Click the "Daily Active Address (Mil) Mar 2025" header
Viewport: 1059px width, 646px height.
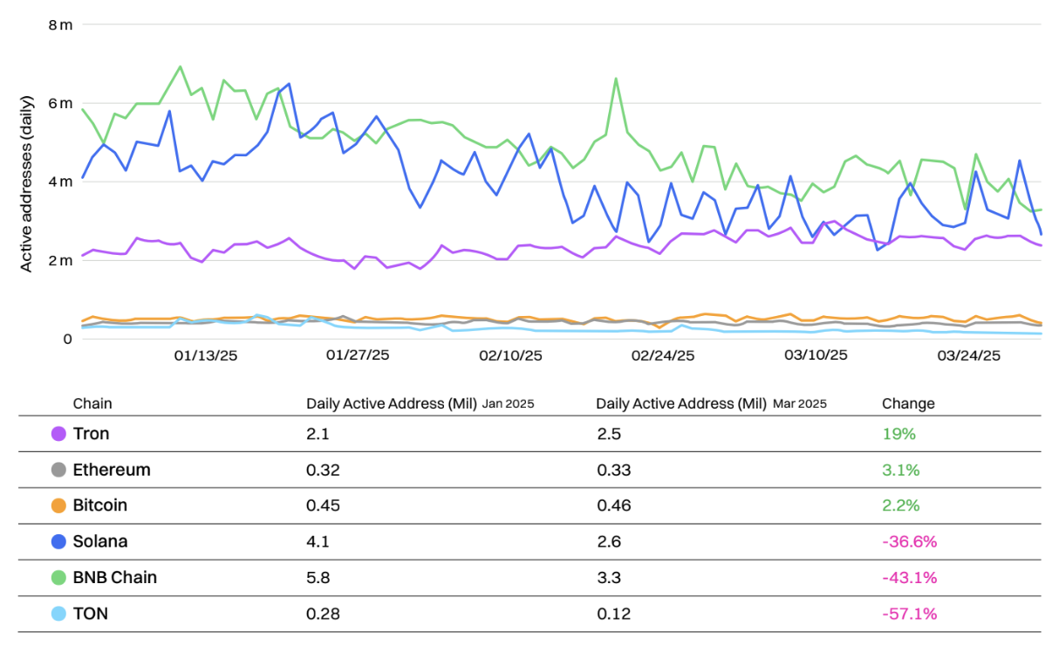[711, 403]
